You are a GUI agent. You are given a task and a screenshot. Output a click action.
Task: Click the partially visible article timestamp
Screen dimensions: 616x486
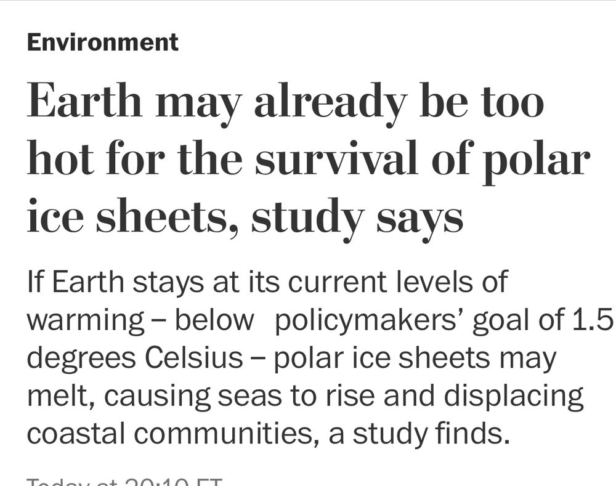pyautogui.click(x=124, y=482)
